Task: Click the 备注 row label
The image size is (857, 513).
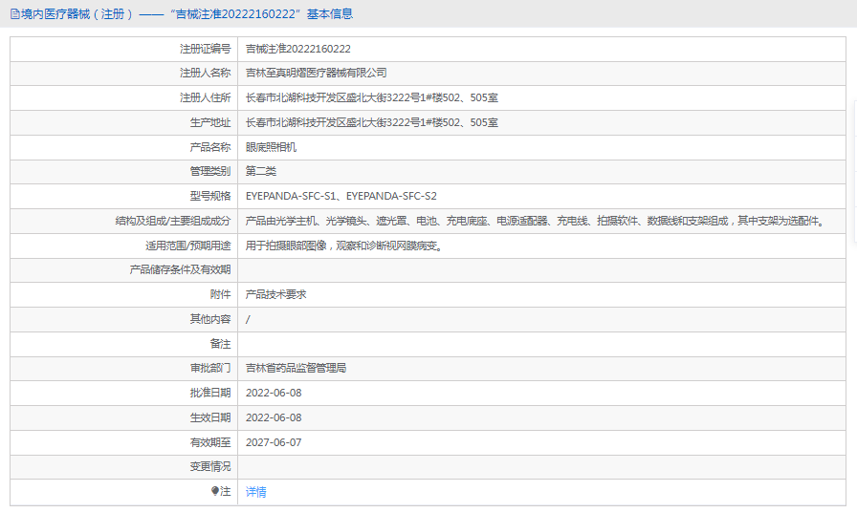Action: (x=220, y=344)
